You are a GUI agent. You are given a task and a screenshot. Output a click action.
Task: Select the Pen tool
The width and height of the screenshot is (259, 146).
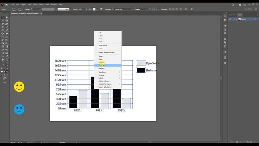click(x=3, y=24)
